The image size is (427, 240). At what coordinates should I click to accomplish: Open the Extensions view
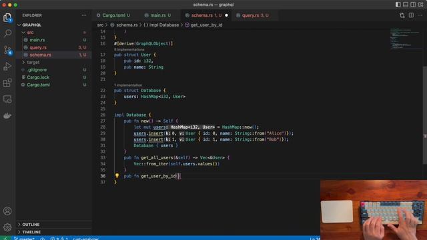[7, 83]
